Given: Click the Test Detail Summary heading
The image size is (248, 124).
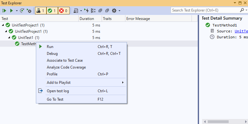Looking at the screenshot, I should 222,18.
